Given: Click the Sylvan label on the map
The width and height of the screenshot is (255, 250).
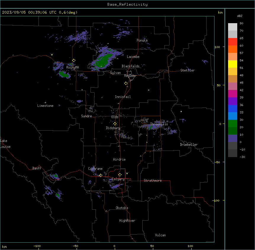Looking at the screenshot, I should tap(115, 73).
